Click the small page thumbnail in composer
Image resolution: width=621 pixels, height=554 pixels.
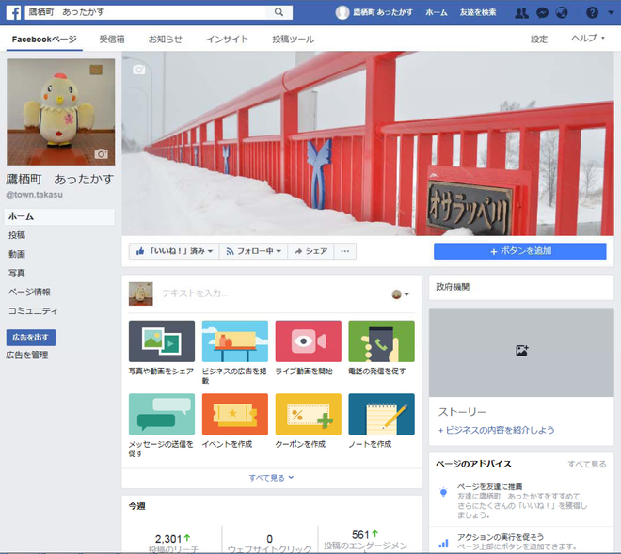140,293
